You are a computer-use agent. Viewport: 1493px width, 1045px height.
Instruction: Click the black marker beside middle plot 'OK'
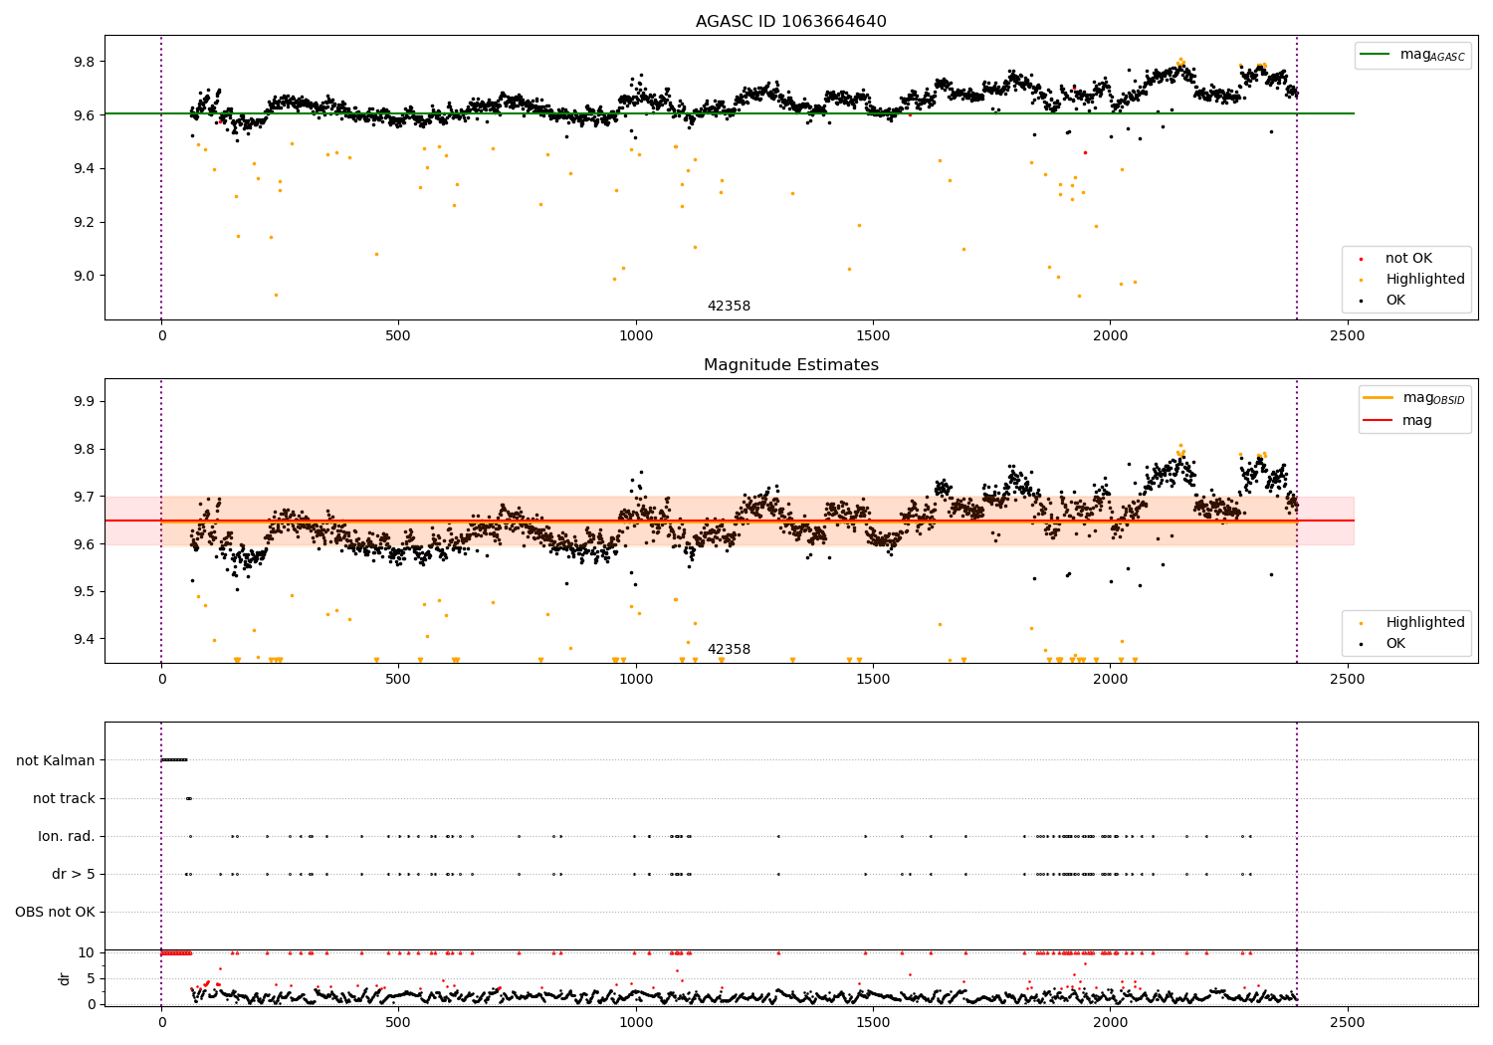(x=1361, y=644)
